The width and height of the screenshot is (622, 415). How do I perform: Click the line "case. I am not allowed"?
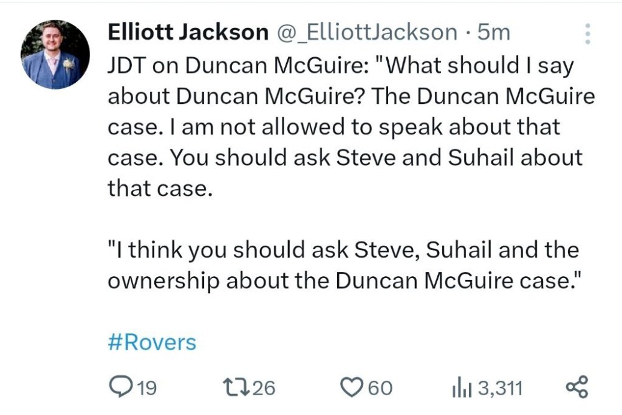(333, 127)
